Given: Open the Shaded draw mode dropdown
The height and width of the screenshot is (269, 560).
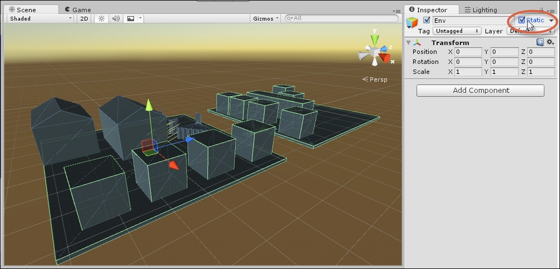Looking at the screenshot, I should click(40, 18).
